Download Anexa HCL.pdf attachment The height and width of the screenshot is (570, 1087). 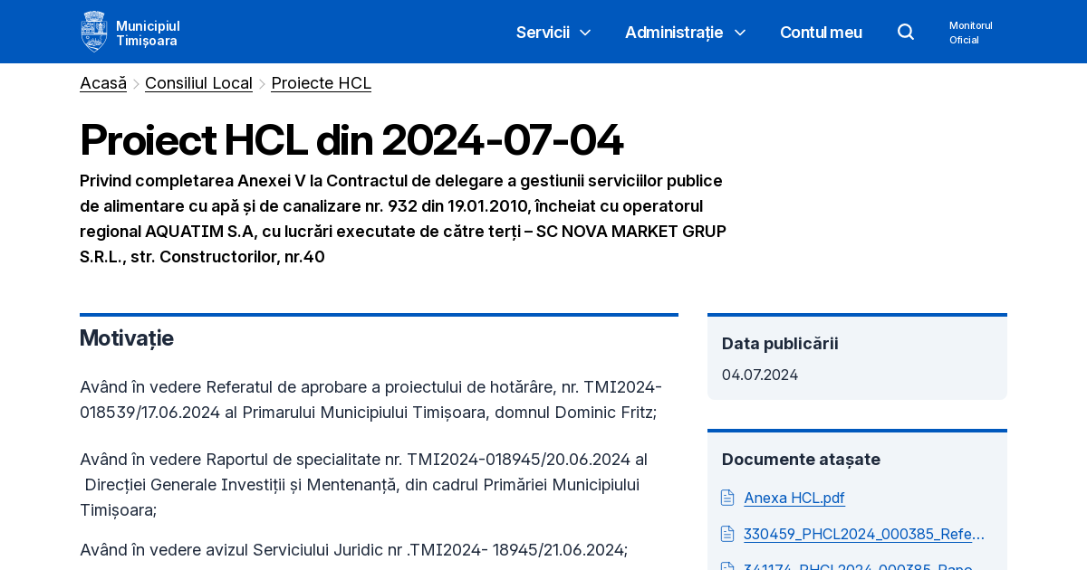pyautogui.click(x=794, y=498)
